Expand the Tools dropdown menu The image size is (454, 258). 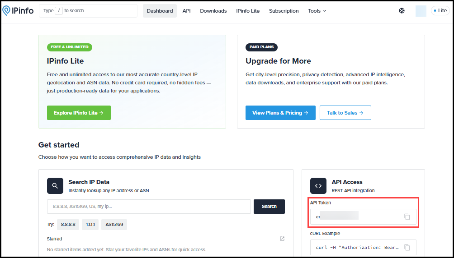coord(317,11)
